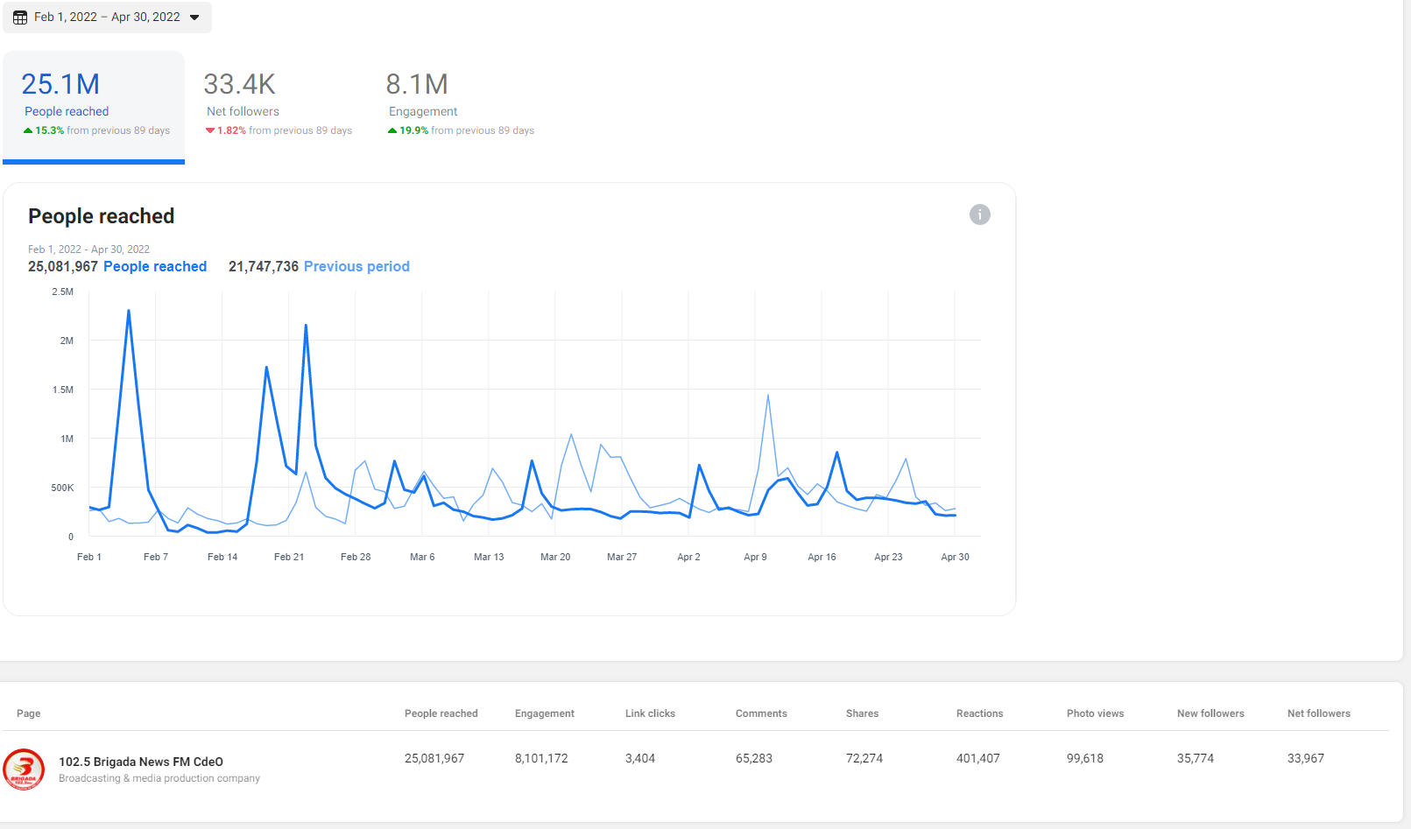
Task: Select the 33,967 net followers value
Action: click(1306, 758)
